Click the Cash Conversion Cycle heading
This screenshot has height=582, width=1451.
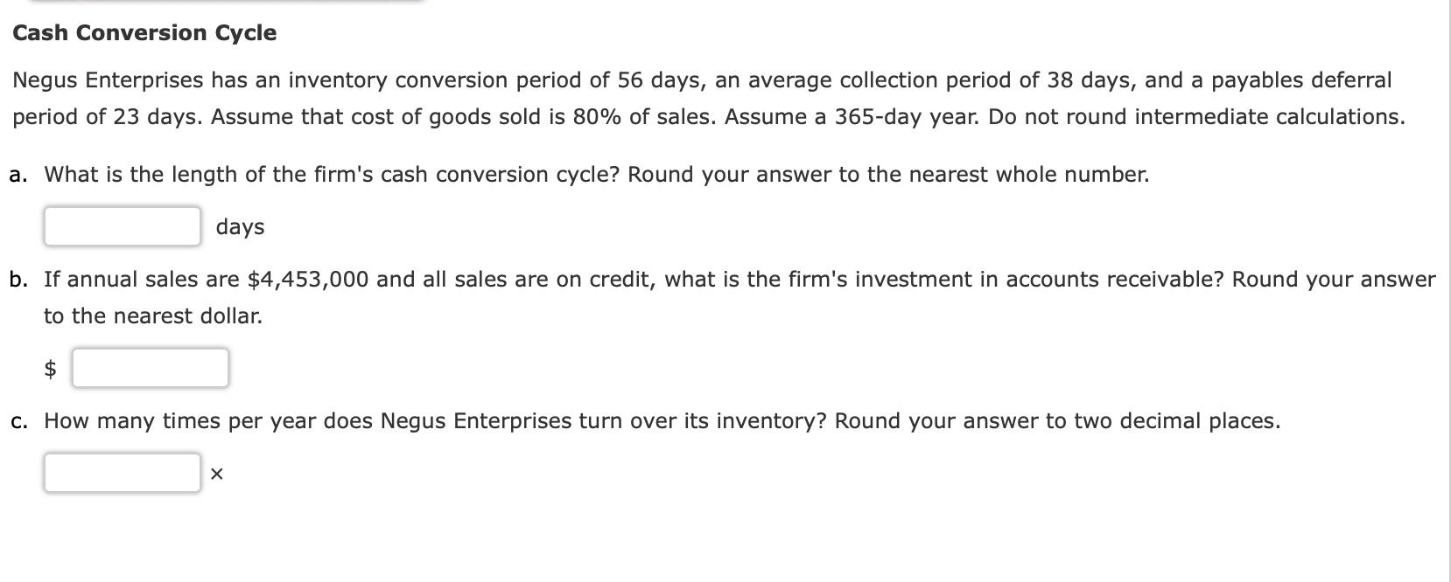144,33
